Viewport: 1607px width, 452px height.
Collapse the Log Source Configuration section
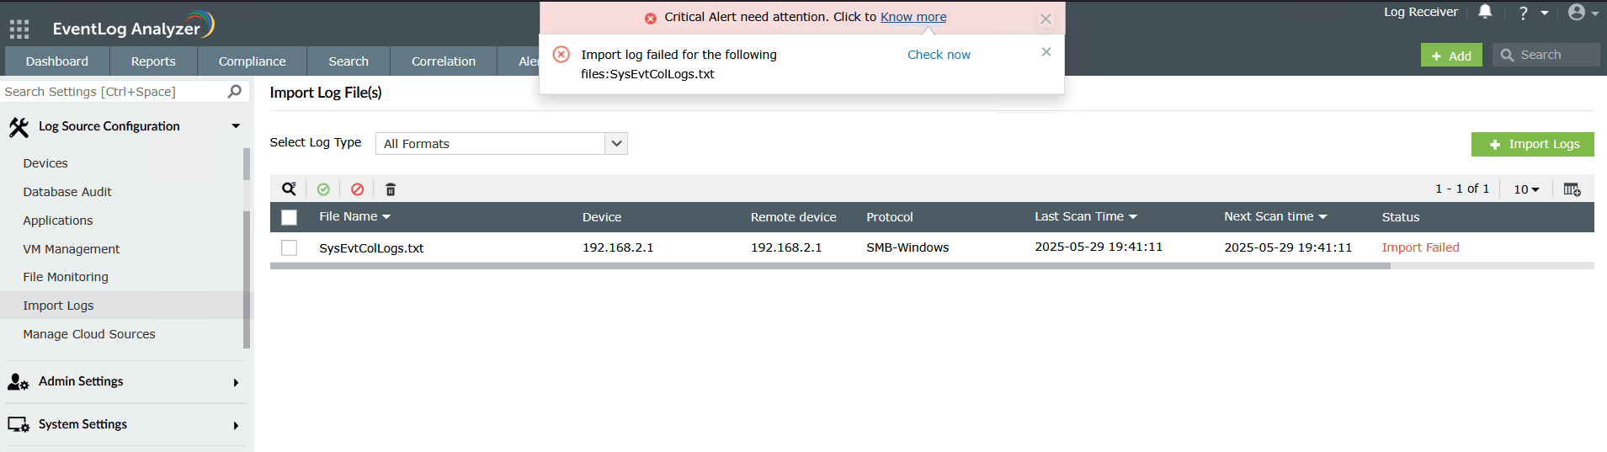pyautogui.click(x=236, y=126)
